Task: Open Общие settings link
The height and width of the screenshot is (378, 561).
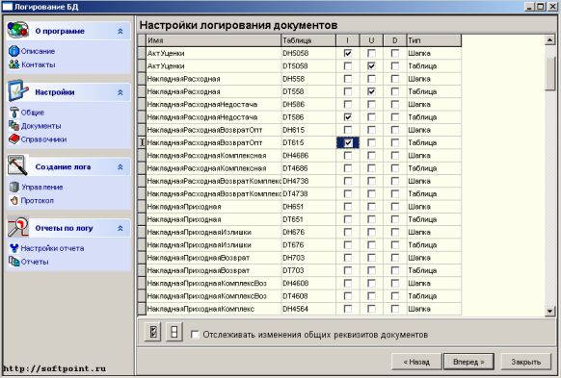Action: point(32,113)
